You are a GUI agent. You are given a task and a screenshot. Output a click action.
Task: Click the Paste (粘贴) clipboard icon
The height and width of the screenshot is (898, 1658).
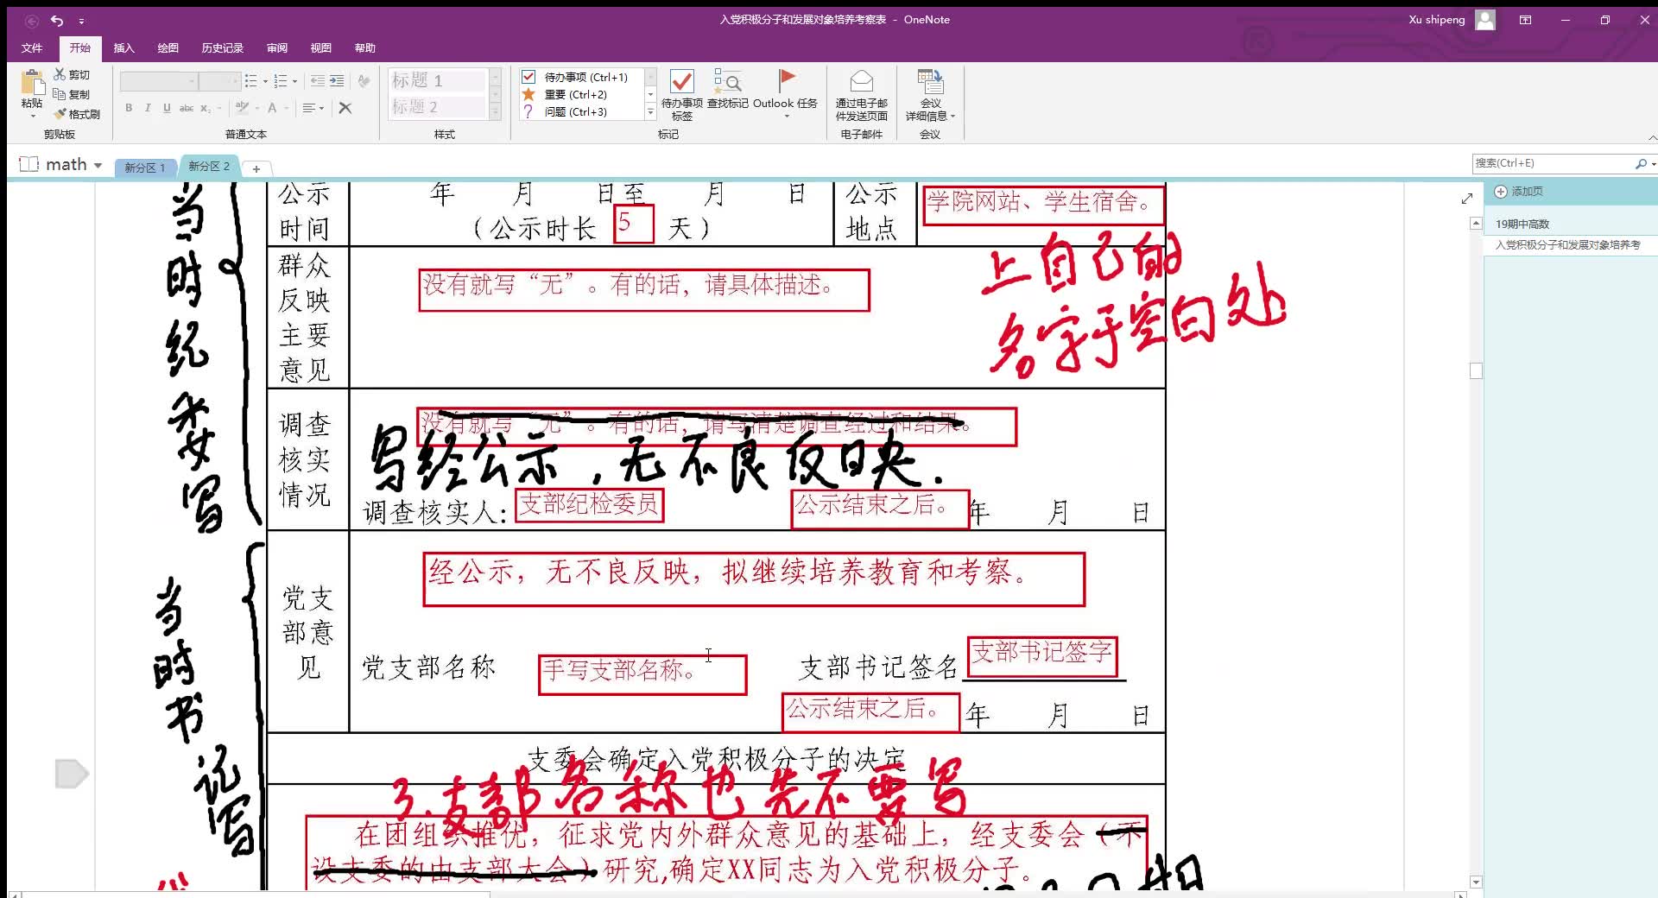pyautogui.click(x=33, y=83)
